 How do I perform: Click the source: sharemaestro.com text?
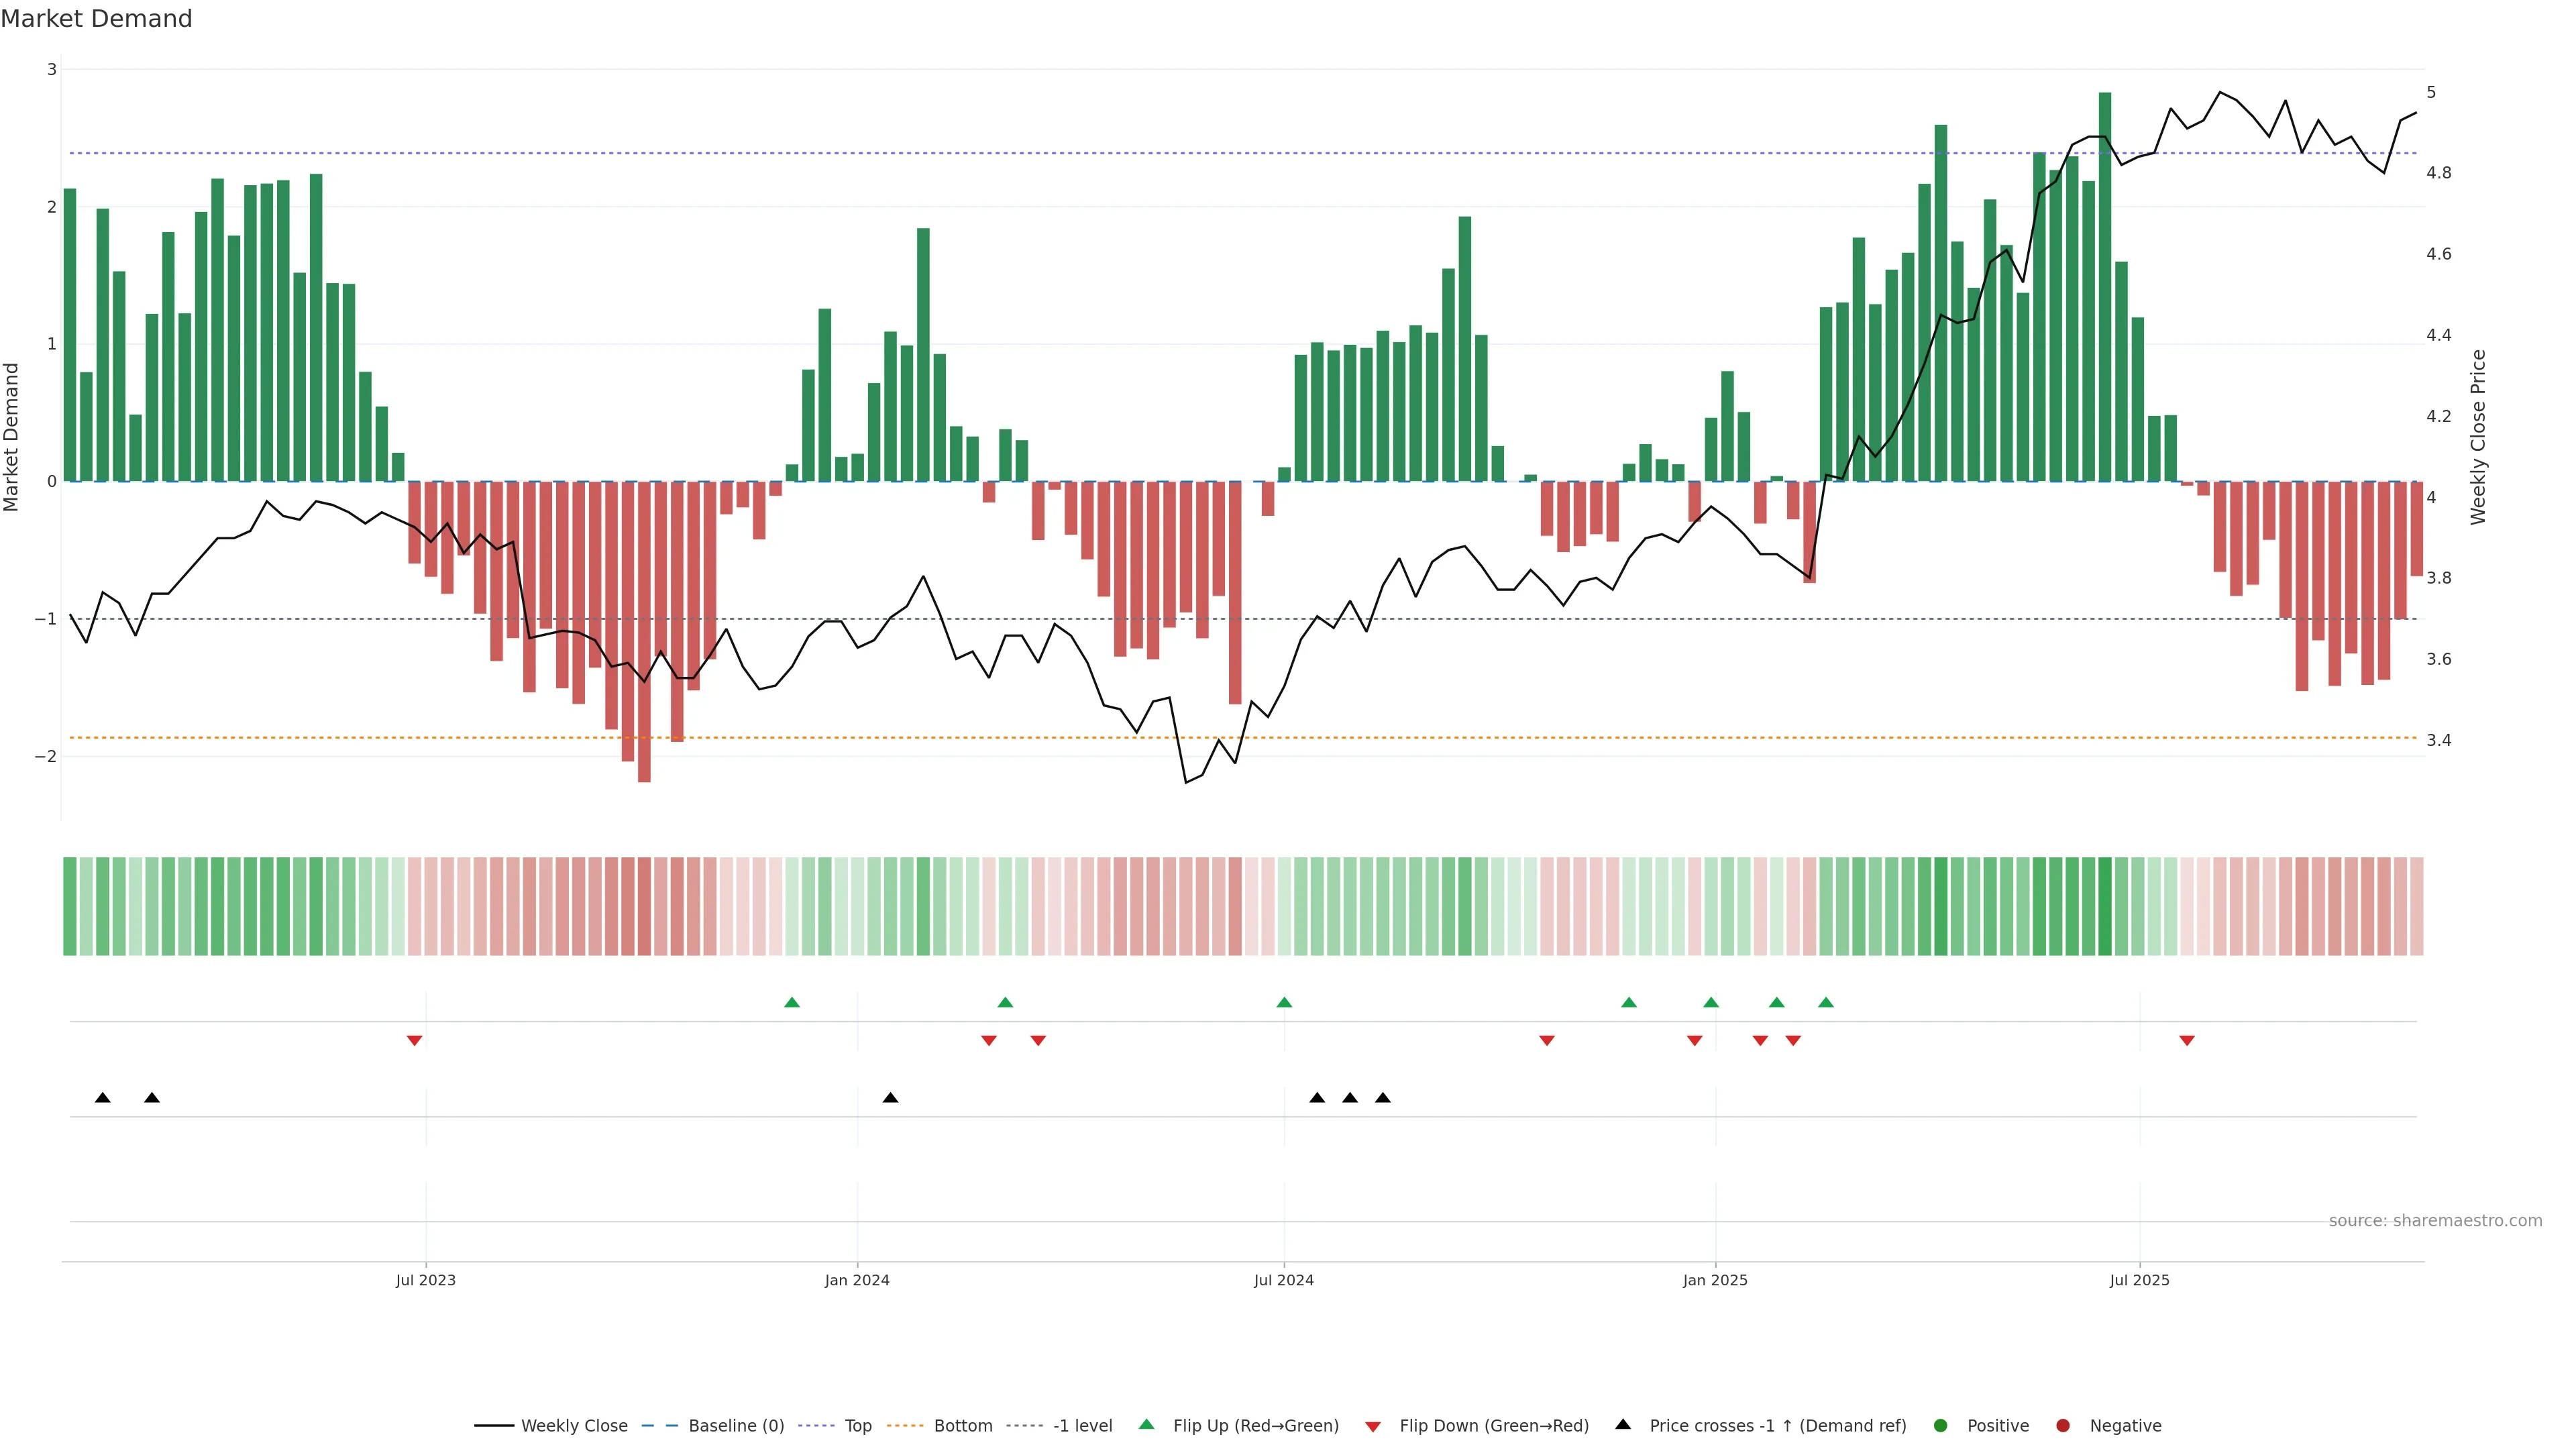click(x=2435, y=1220)
